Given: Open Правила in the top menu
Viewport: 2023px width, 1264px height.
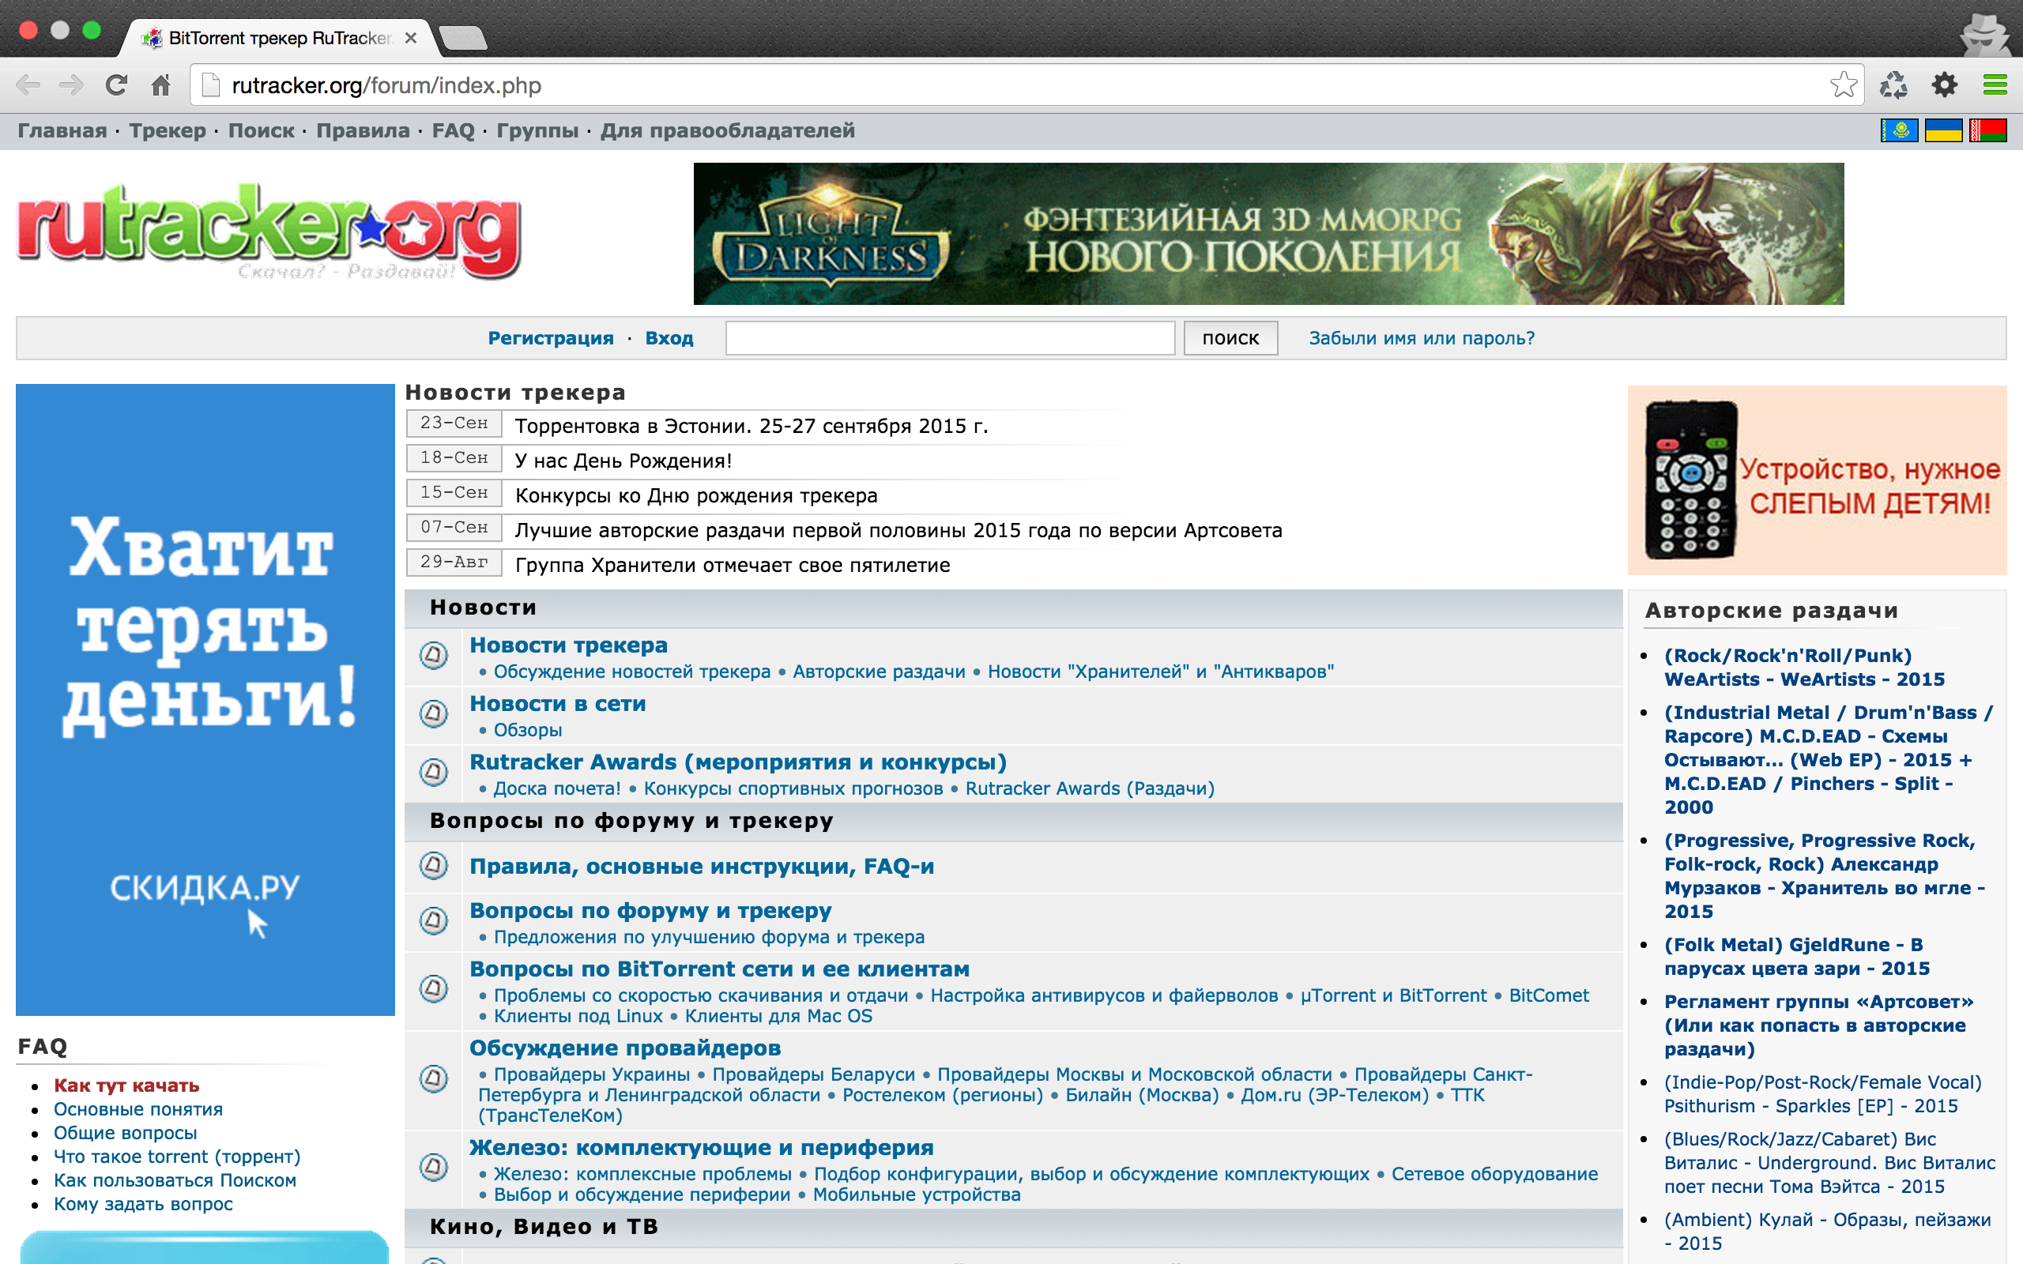Looking at the screenshot, I should [363, 130].
